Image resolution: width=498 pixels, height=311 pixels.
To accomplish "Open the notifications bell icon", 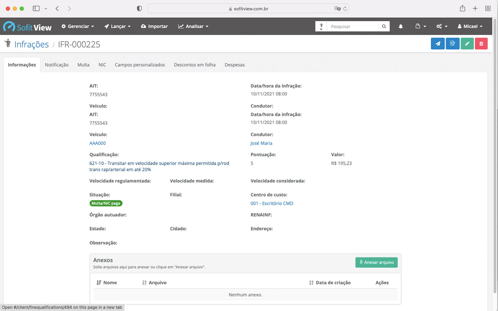I will (401, 26).
